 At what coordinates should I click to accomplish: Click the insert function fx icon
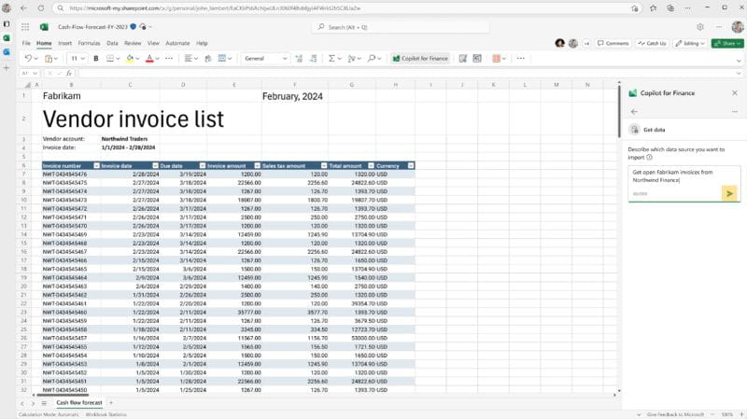point(69,74)
